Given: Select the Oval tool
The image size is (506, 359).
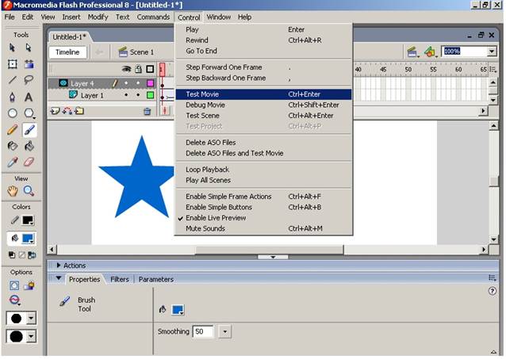Looking at the screenshot, I should (x=12, y=113).
